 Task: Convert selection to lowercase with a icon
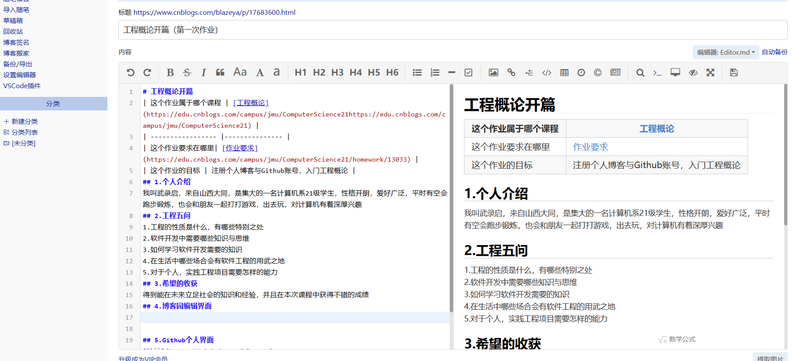click(277, 73)
